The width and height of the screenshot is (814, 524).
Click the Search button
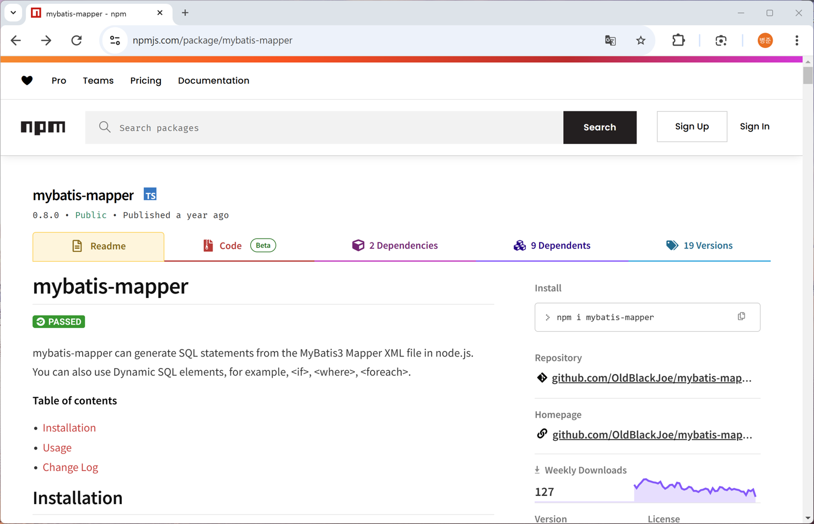[600, 127]
